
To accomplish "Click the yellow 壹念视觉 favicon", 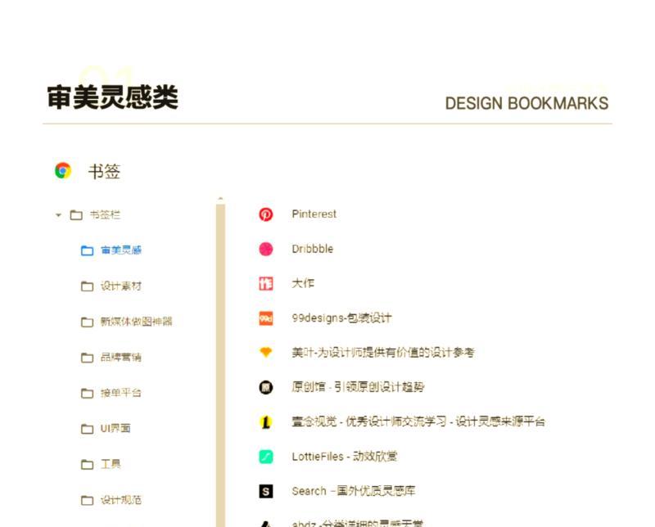I will click(x=266, y=422).
